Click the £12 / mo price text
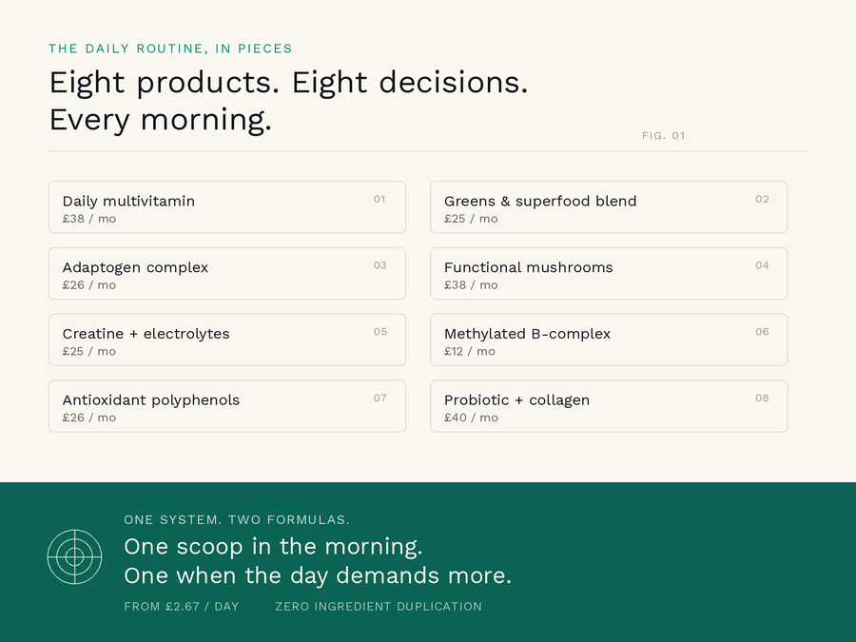This screenshot has width=856, height=642. point(470,351)
